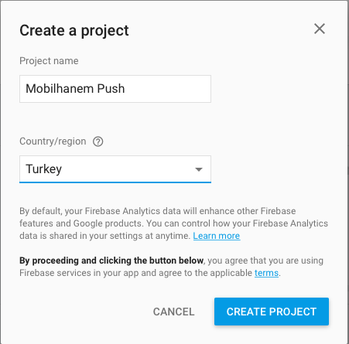Click the Country/region label text
349x344 pixels.
(x=53, y=141)
